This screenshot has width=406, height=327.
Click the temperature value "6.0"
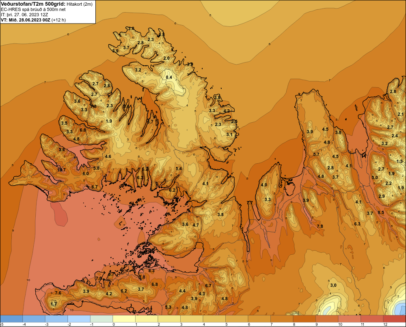[85, 173]
